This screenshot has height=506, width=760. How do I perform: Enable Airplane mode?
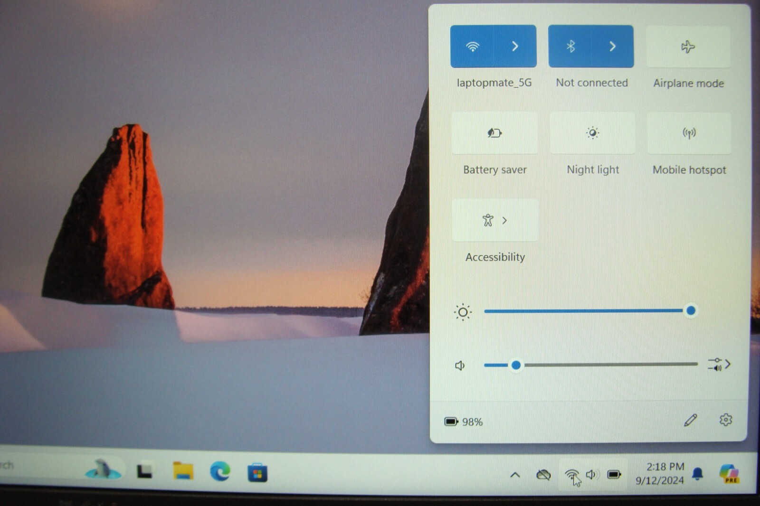click(x=688, y=47)
